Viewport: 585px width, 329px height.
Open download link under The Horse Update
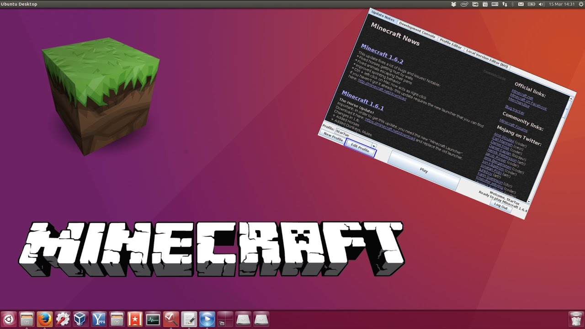coord(390,129)
